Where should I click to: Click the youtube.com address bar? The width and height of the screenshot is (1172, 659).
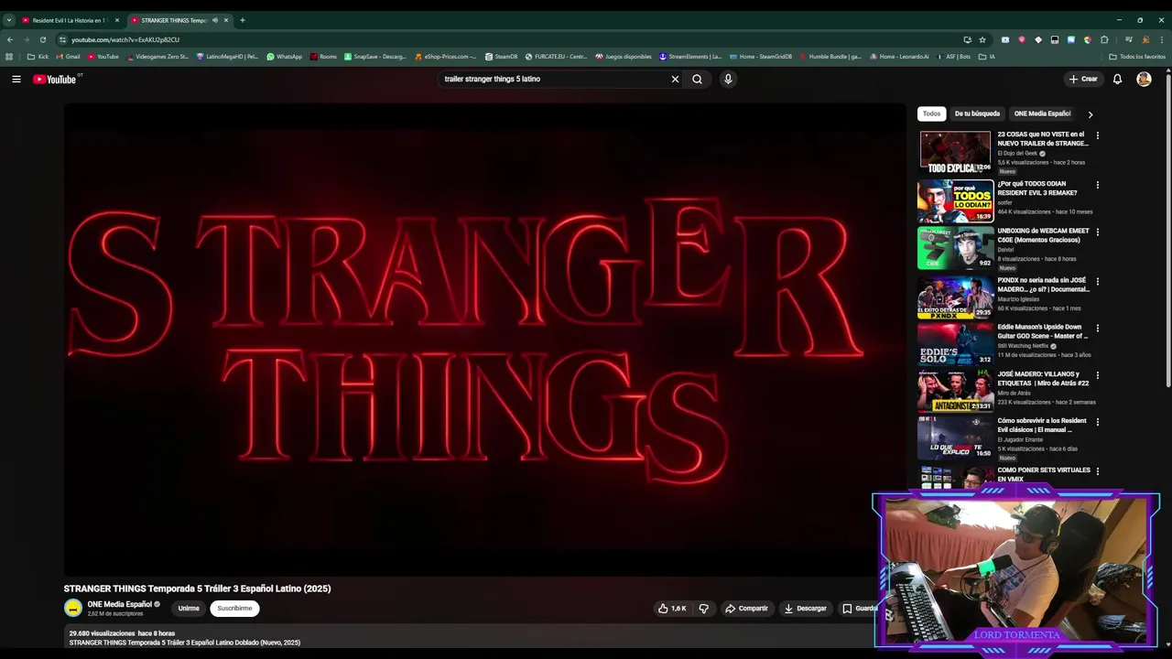(x=513, y=39)
